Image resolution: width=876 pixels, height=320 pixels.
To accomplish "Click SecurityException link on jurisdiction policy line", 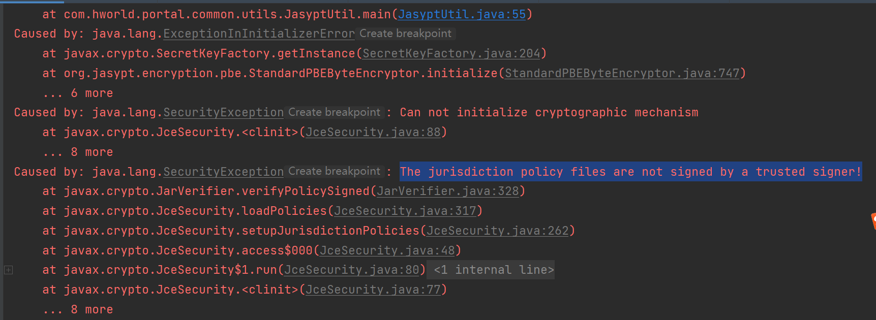I will 223,172.
